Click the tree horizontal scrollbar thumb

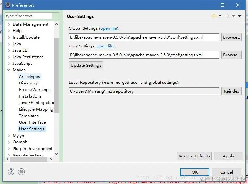[29, 159]
